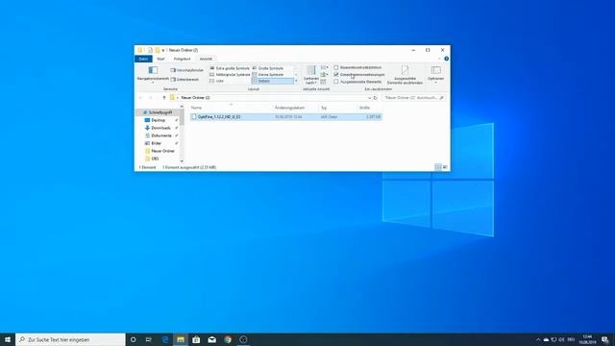Choose Extra große Symbole layout
Image resolution: width=615 pixels, height=346 pixels.
(x=230, y=68)
